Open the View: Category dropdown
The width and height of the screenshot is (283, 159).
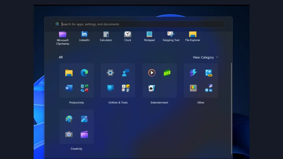[205, 57]
